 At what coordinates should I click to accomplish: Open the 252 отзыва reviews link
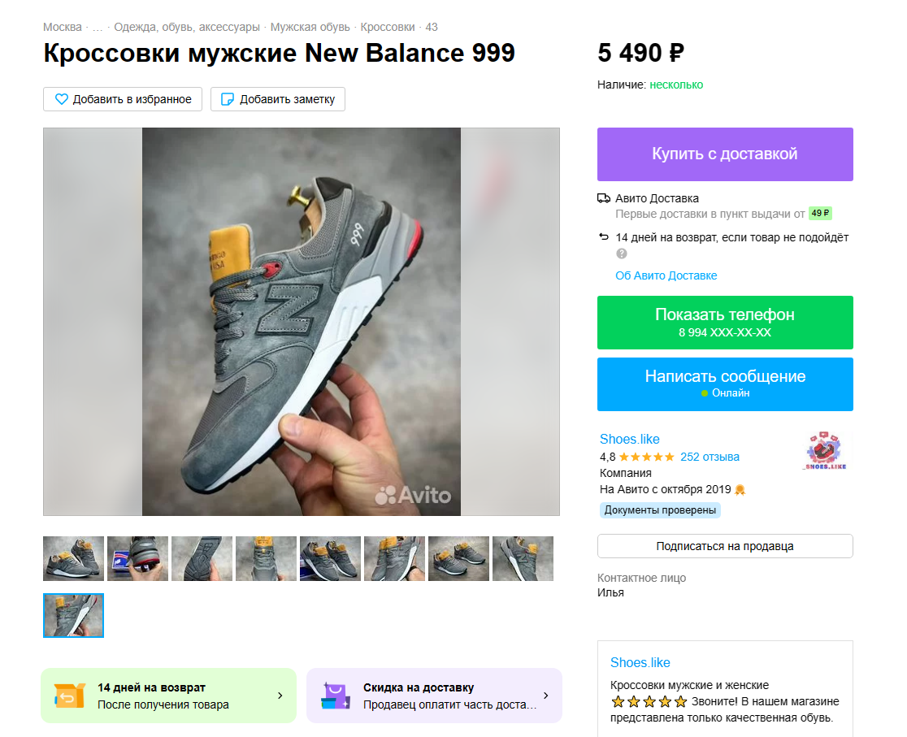(710, 457)
